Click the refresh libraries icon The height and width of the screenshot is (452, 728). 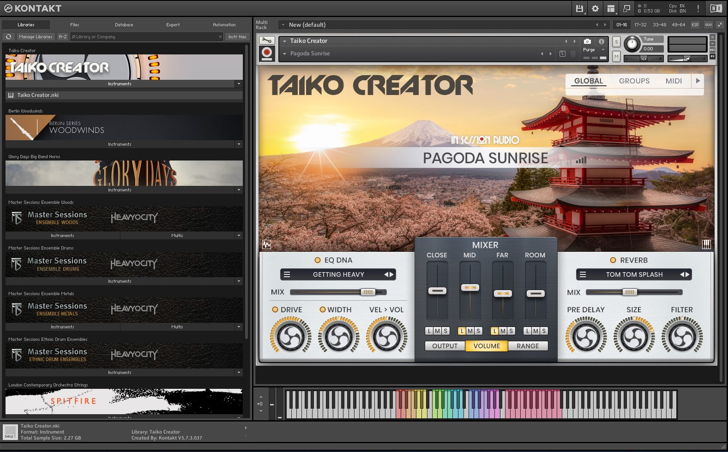(8, 36)
